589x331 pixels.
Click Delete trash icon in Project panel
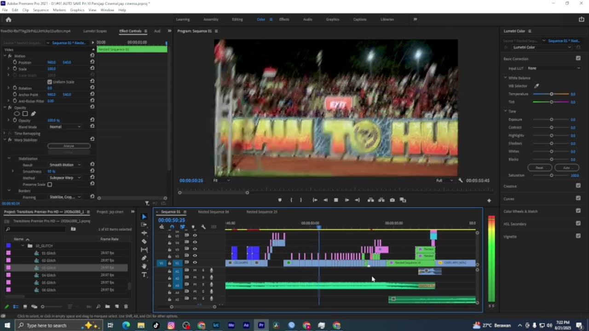pos(126,307)
